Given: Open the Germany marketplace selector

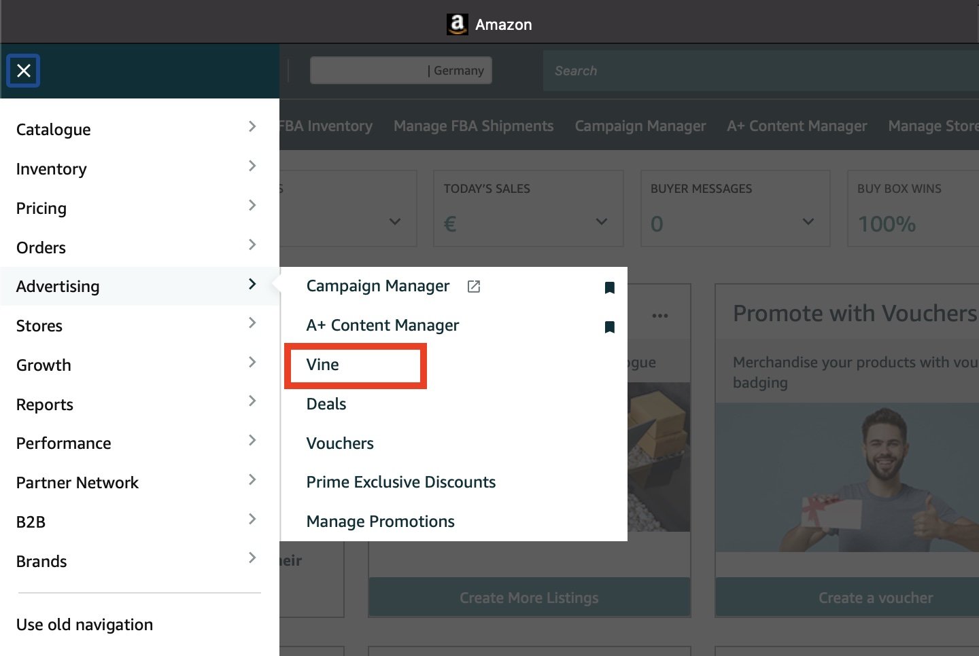Looking at the screenshot, I should tap(401, 71).
